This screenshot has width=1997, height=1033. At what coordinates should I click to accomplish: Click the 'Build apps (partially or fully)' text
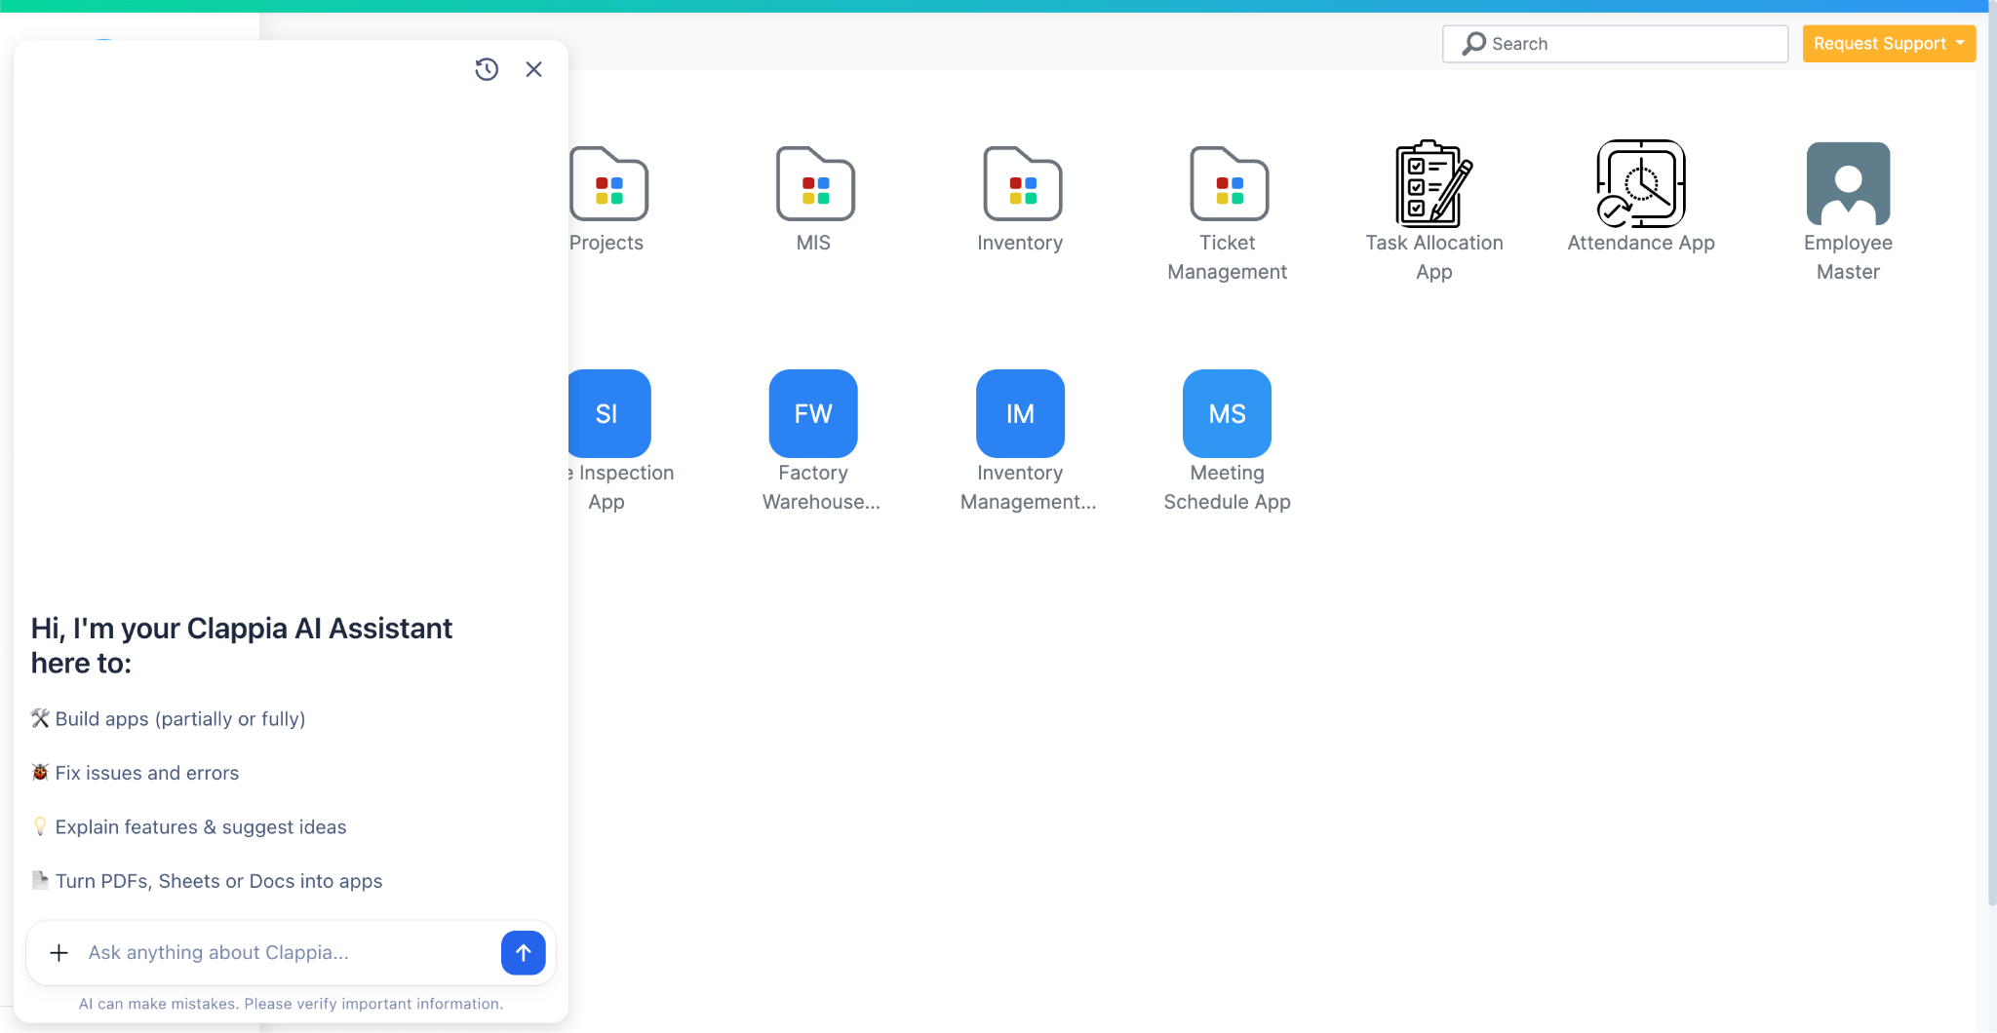click(180, 719)
